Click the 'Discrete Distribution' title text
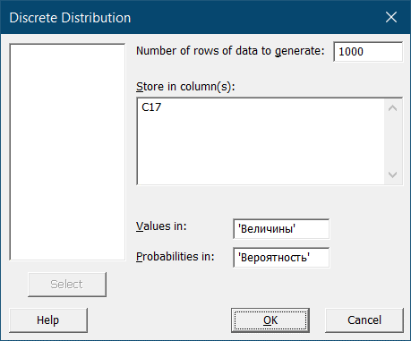This screenshot has width=411, height=341. [70, 18]
